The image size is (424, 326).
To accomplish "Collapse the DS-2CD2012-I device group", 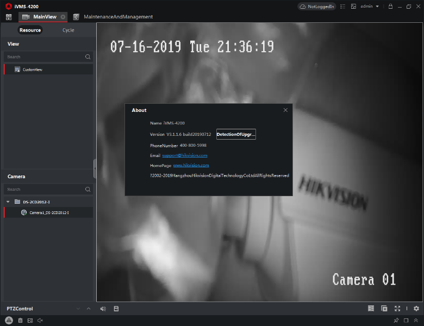I will pyautogui.click(x=8, y=202).
